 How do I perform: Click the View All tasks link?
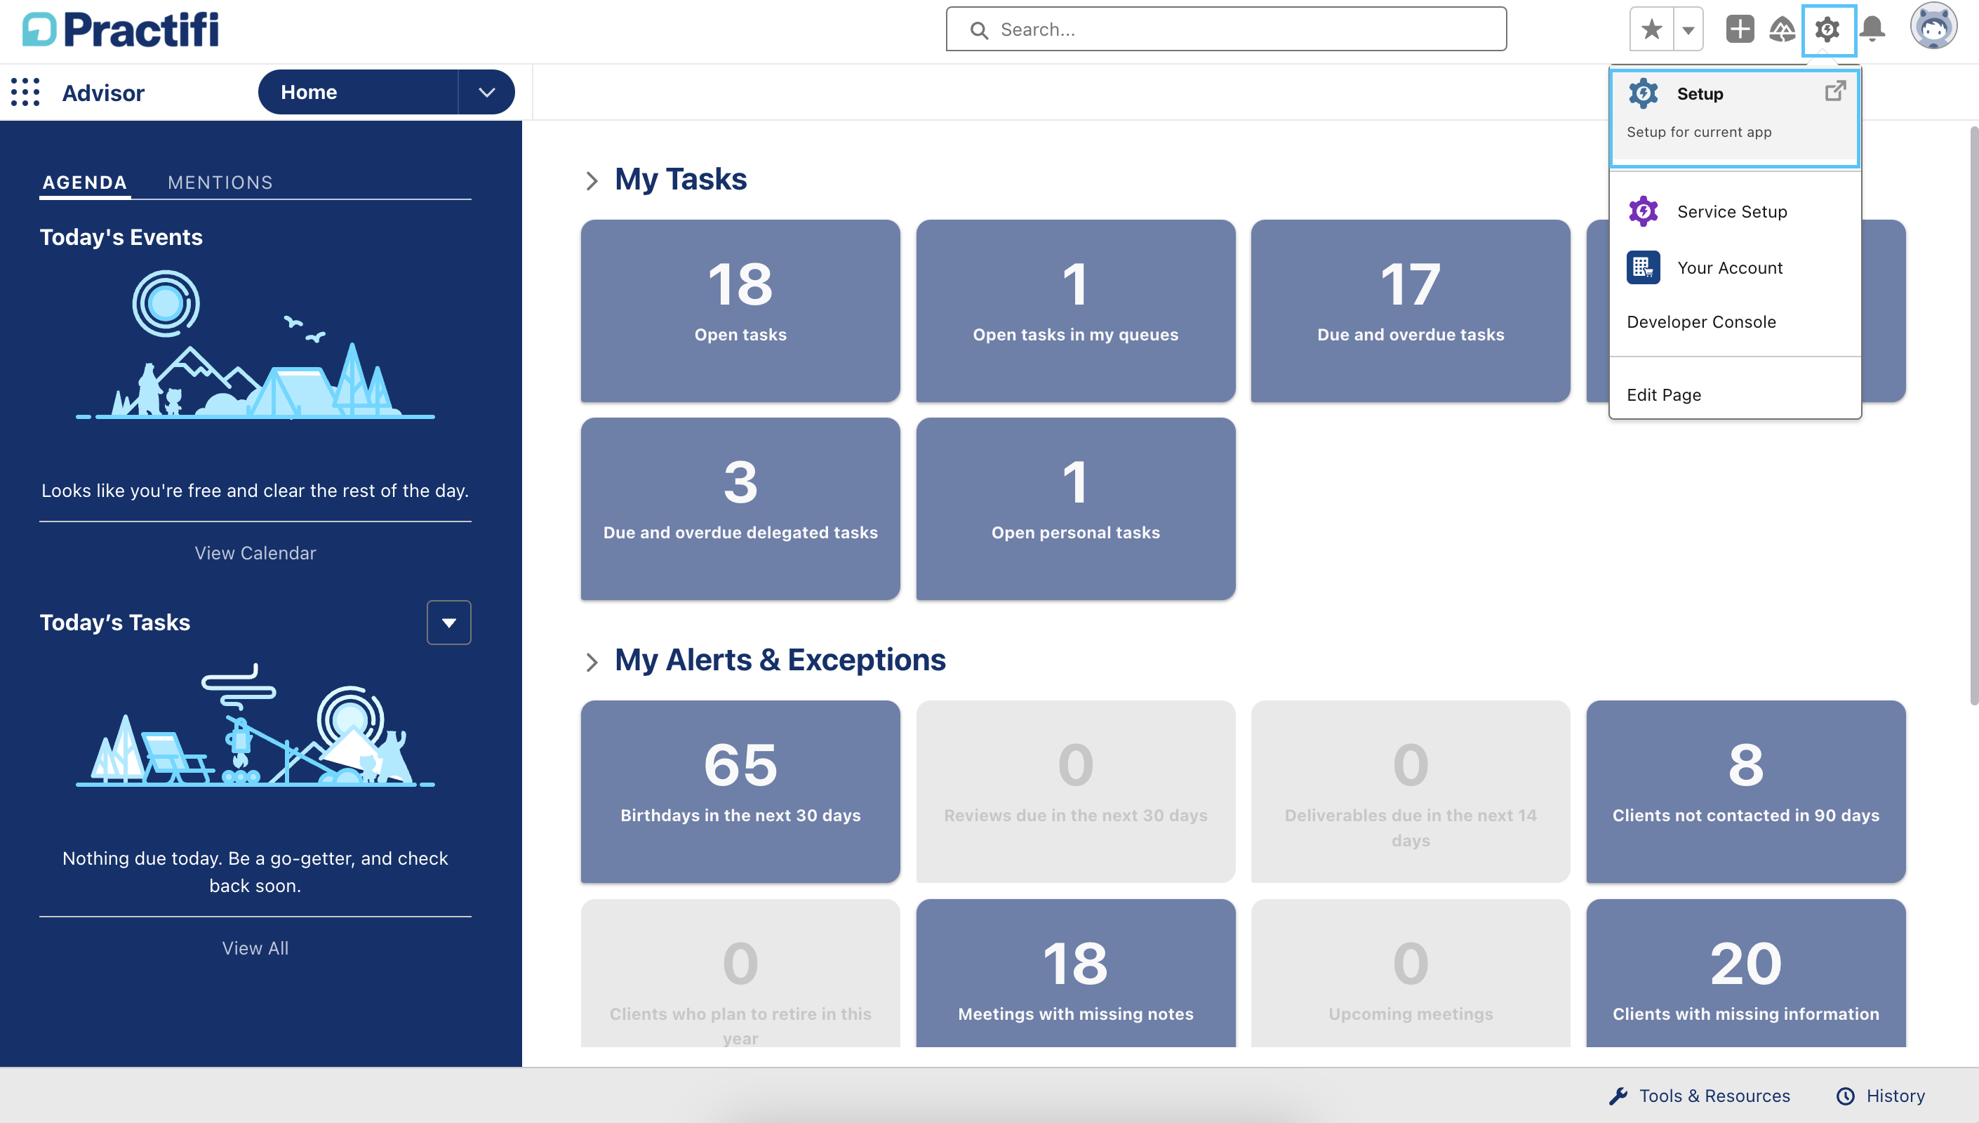coord(255,948)
